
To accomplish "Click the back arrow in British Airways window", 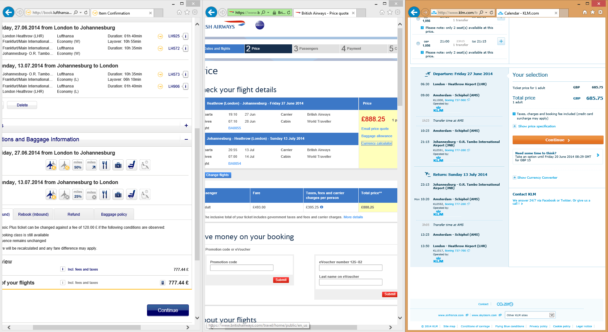I will [x=211, y=12].
